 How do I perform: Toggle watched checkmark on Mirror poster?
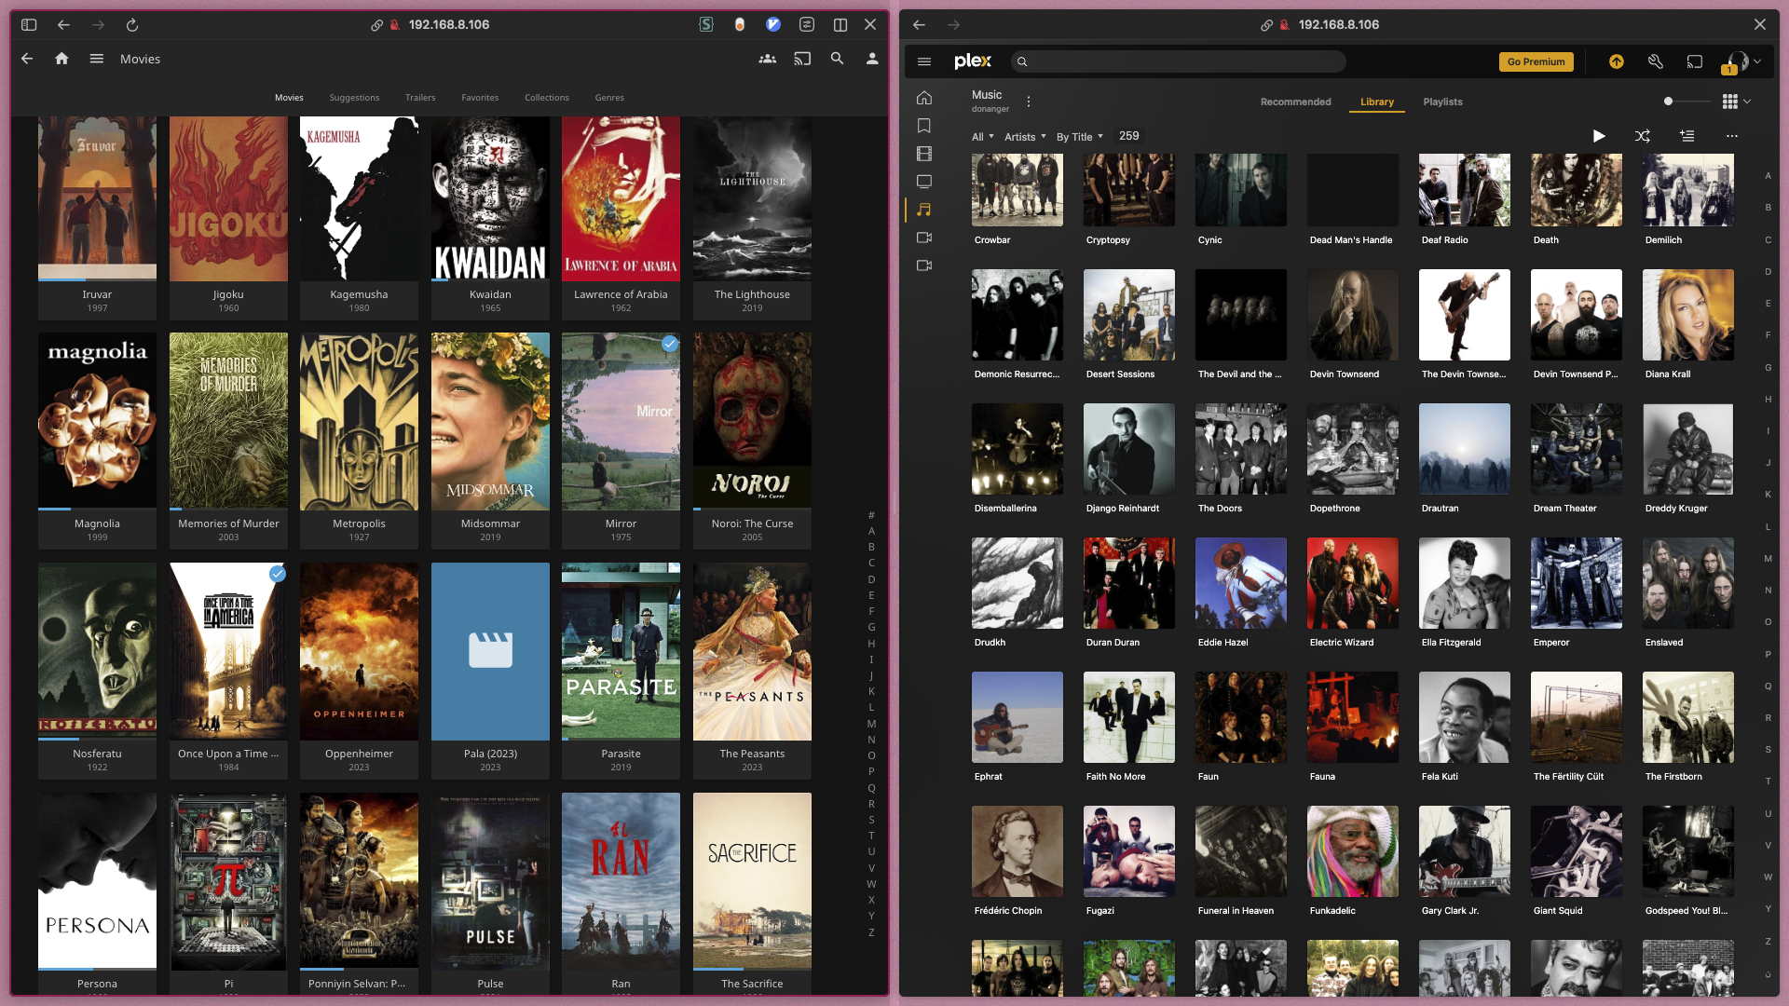pos(669,344)
